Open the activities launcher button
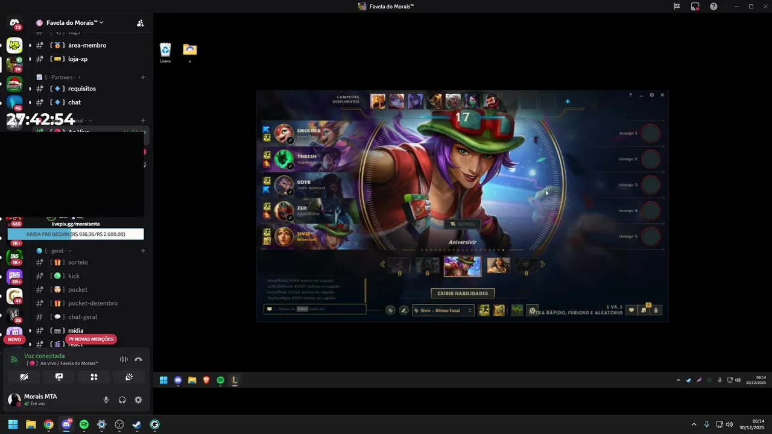Viewport: 772px width, 434px height. [94, 377]
